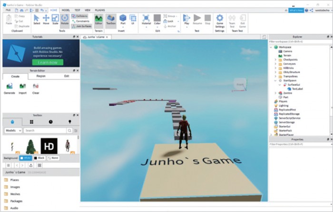Switch to the VIEW ribbon tab
This screenshot has height=212, width=333.
[x=88, y=10]
